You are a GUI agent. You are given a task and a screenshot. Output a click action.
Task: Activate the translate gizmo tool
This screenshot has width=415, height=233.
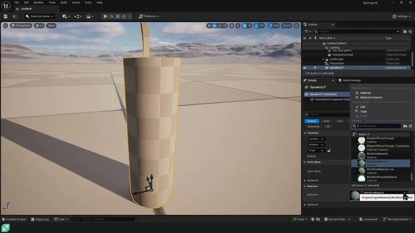point(215,26)
